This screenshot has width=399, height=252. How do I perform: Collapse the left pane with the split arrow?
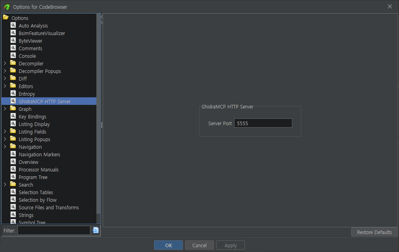102,17
